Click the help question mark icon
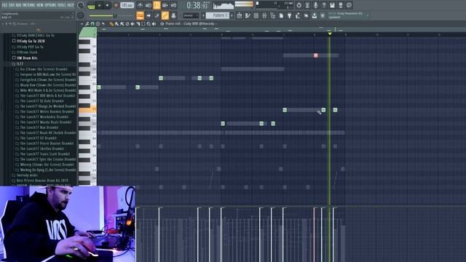The width and height of the screenshot is (466, 262). 324,5
